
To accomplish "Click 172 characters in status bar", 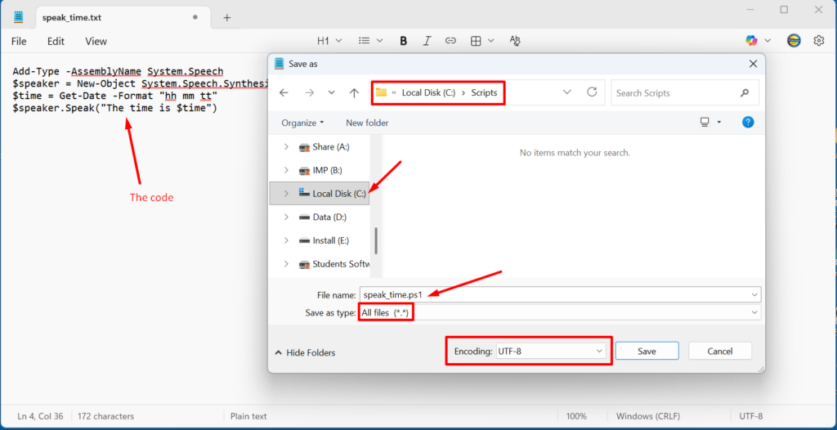I will point(105,416).
